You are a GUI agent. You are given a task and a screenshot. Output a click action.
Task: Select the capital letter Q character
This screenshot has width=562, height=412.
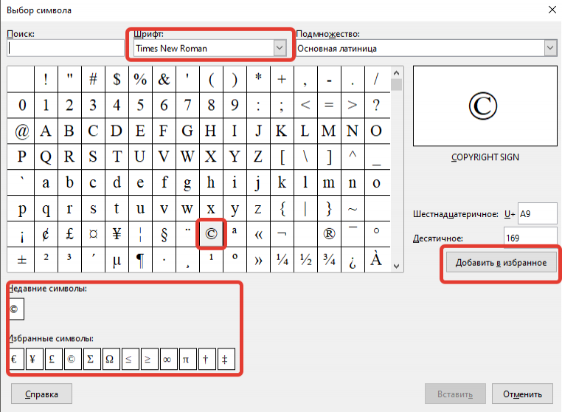pyautogui.click(x=46, y=157)
